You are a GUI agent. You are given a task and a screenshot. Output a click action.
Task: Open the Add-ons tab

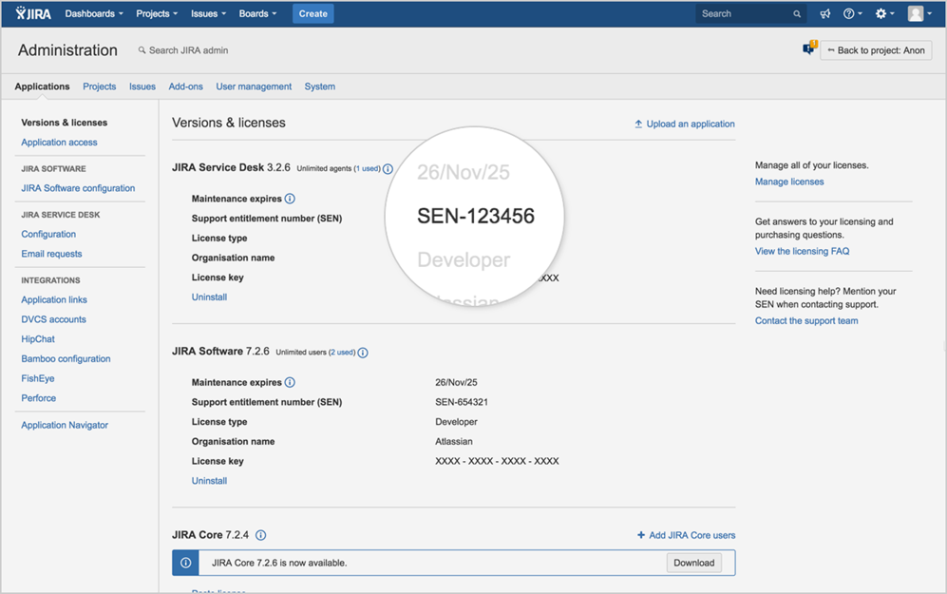[185, 86]
